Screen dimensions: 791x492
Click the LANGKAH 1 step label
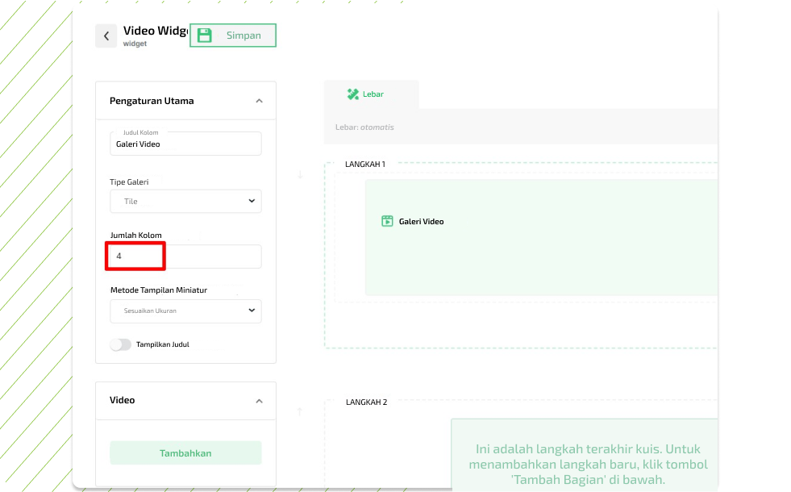tap(365, 165)
